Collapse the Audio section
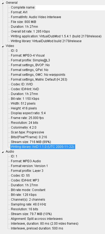The image size is (105, 234). pyautogui.click(x=3, y=152)
